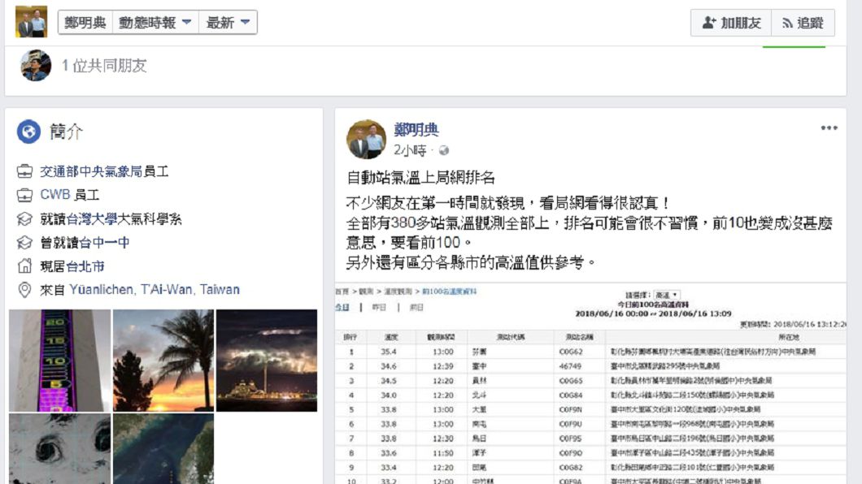Click the 2小時 post timestamp
The height and width of the screenshot is (484, 862).
coord(410,150)
